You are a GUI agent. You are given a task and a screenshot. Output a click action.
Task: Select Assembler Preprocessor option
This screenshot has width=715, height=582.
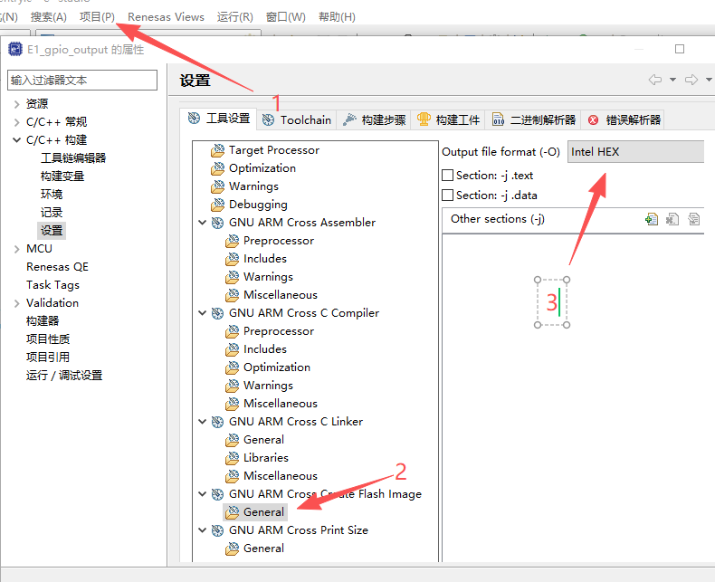point(279,241)
